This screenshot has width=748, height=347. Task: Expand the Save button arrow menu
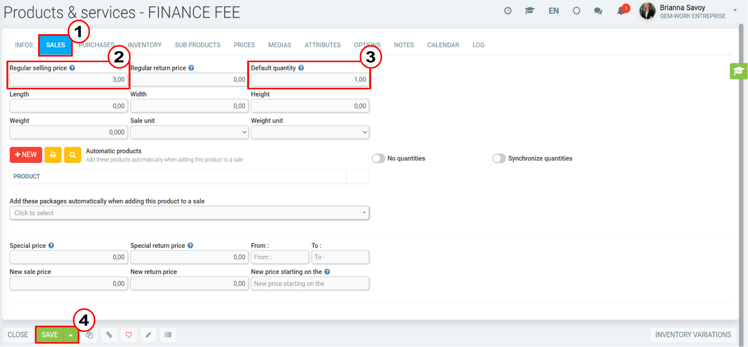point(70,335)
